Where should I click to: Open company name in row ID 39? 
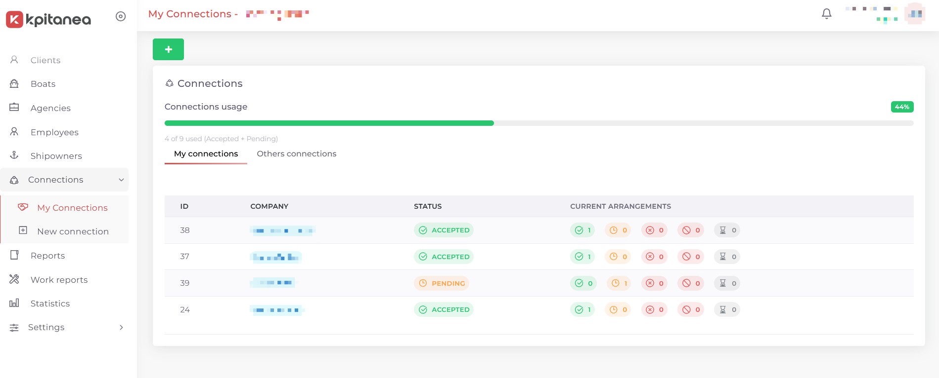273,283
